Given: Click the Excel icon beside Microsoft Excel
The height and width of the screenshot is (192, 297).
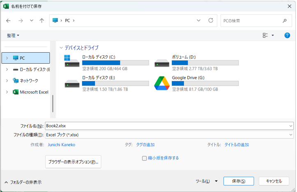Looking at the screenshot, I should point(16,92).
